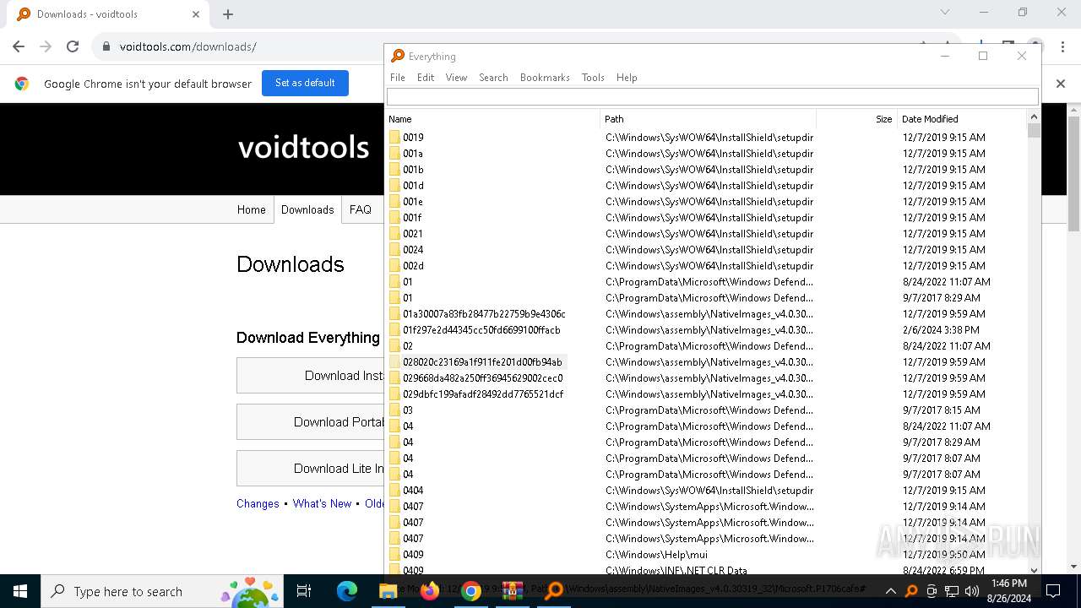Image resolution: width=1081 pixels, height=608 pixels.
Task: Open the Home tab on voidtools site
Action: click(251, 209)
